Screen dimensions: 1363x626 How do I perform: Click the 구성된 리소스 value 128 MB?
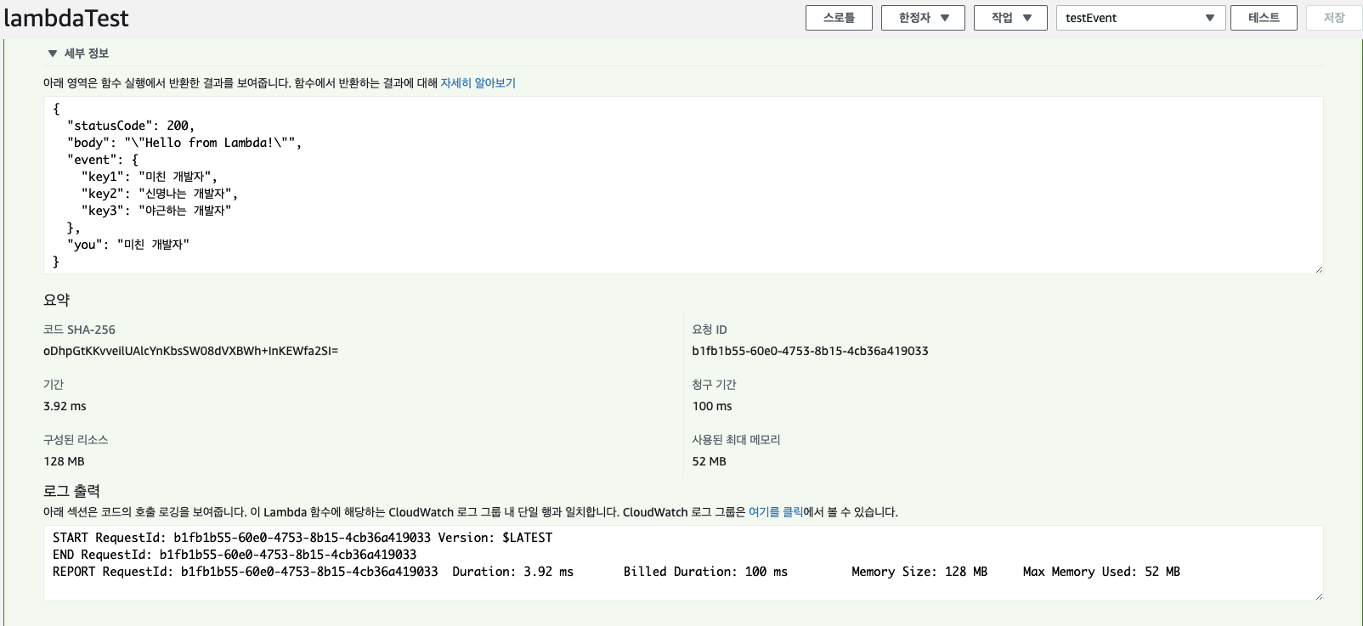[x=64, y=461]
